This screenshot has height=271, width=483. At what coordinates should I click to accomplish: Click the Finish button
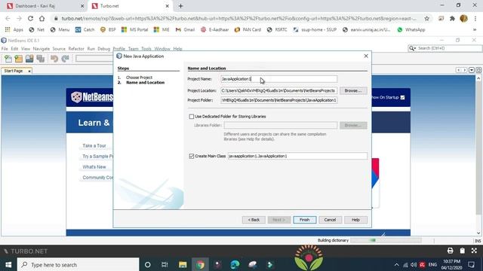pyautogui.click(x=304, y=220)
